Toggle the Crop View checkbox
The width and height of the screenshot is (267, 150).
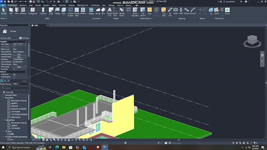click(14, 74)
